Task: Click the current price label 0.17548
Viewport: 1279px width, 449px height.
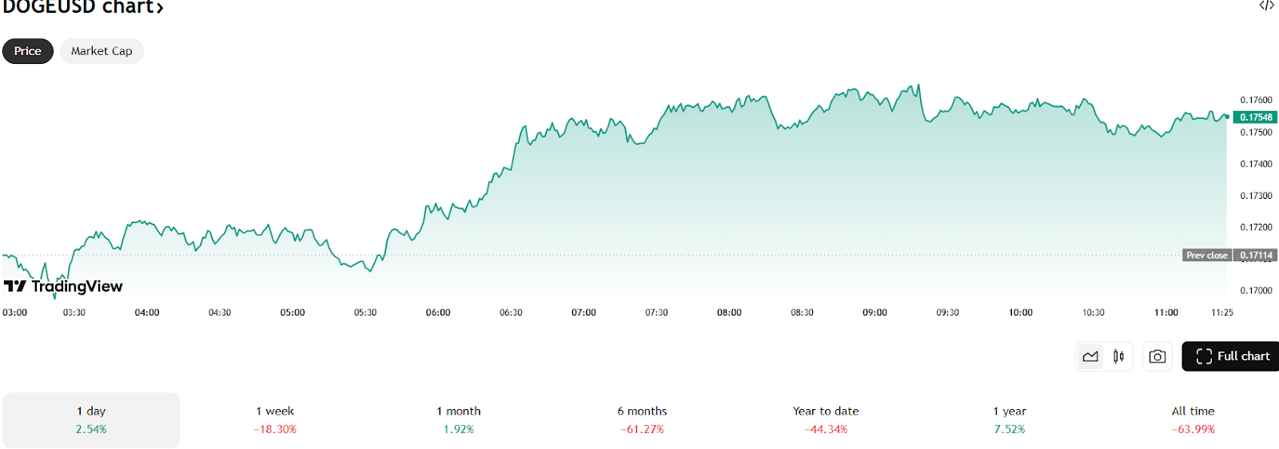Action: tap(1256, 117)
